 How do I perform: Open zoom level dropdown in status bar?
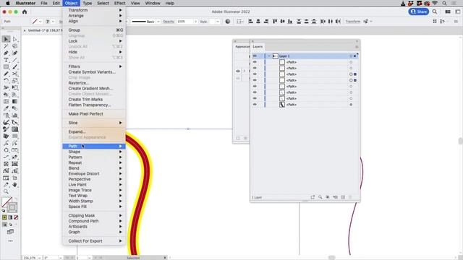[39, 258]
